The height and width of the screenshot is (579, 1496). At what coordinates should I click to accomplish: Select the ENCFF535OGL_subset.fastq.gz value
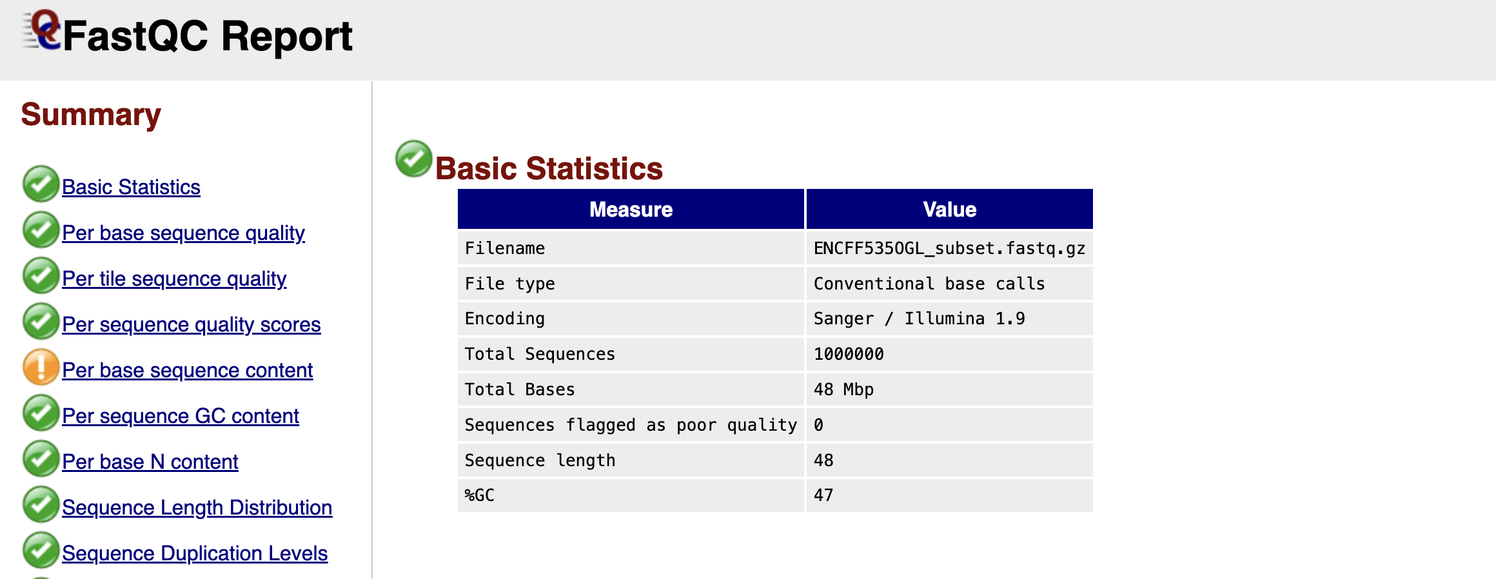point(949,248)
